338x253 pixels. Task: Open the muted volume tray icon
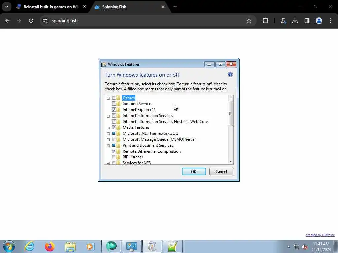tap(305, 247)
